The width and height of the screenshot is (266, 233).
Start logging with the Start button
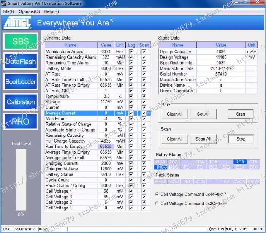point(241,114)
